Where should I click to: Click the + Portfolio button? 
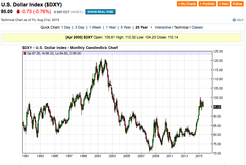click(207, 4)
